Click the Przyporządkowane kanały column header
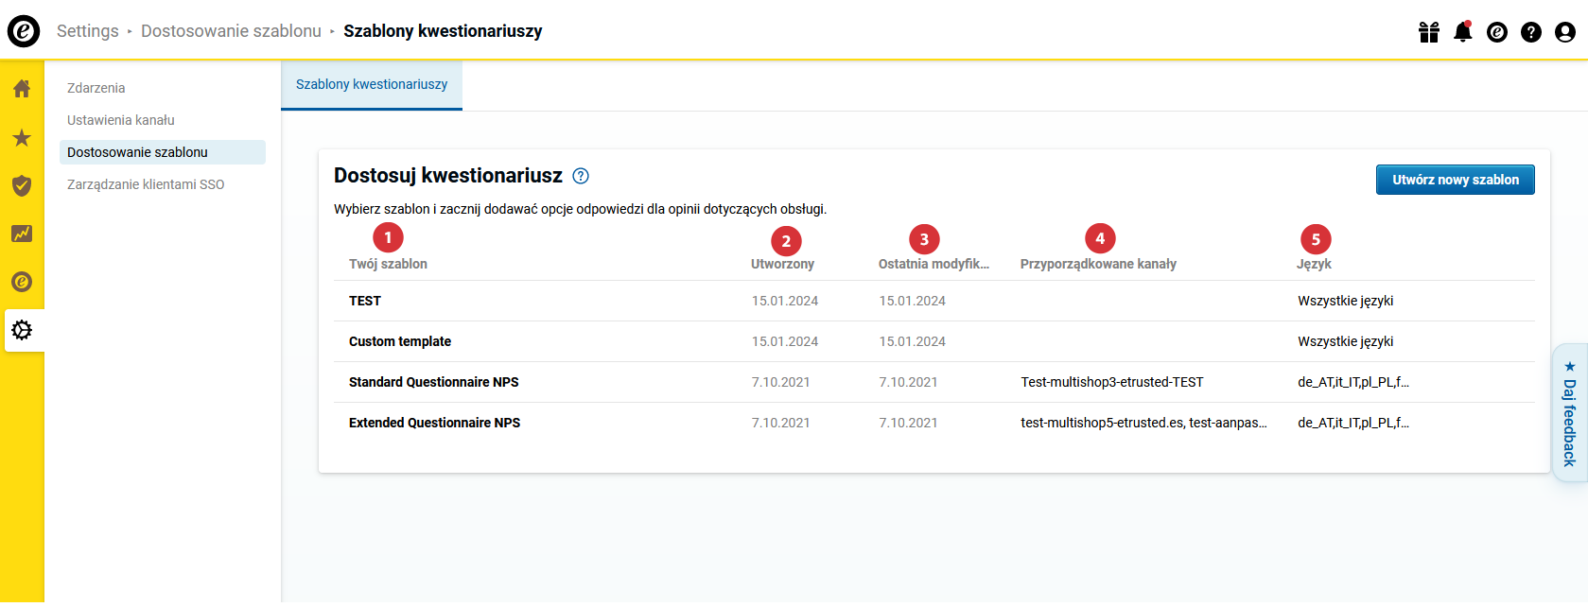Viewport: 1588px width, 607px height. pos(1098,264)
